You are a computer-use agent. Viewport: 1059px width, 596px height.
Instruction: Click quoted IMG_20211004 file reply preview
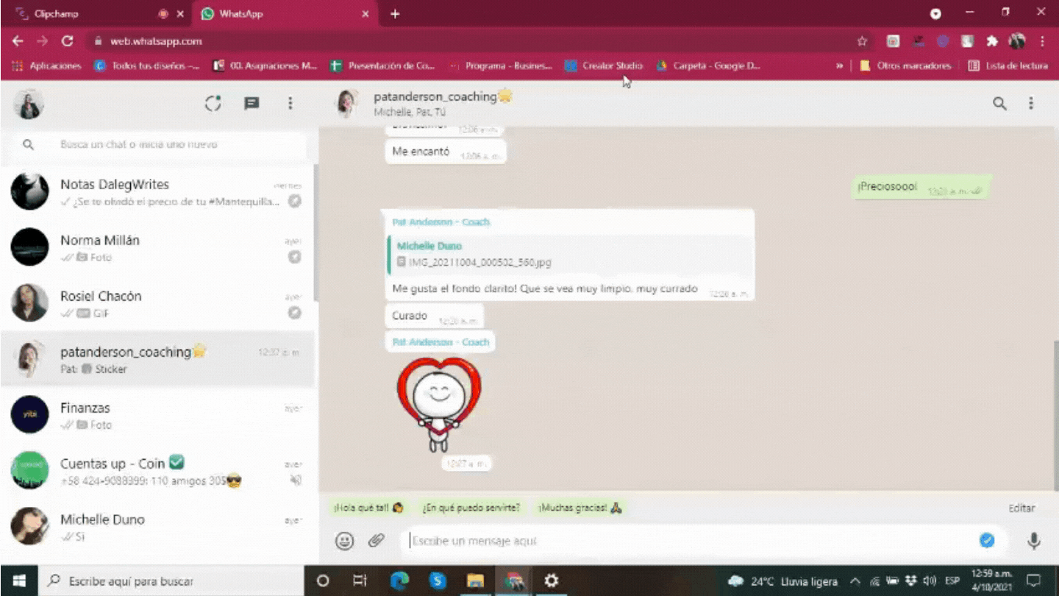click(570, 254)
